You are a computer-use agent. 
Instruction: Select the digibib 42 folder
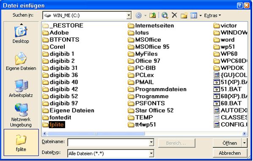coord(60,89)
